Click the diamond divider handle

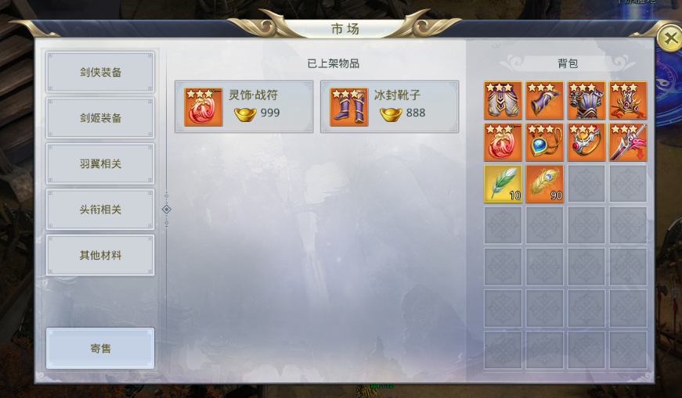coord(166,210)
